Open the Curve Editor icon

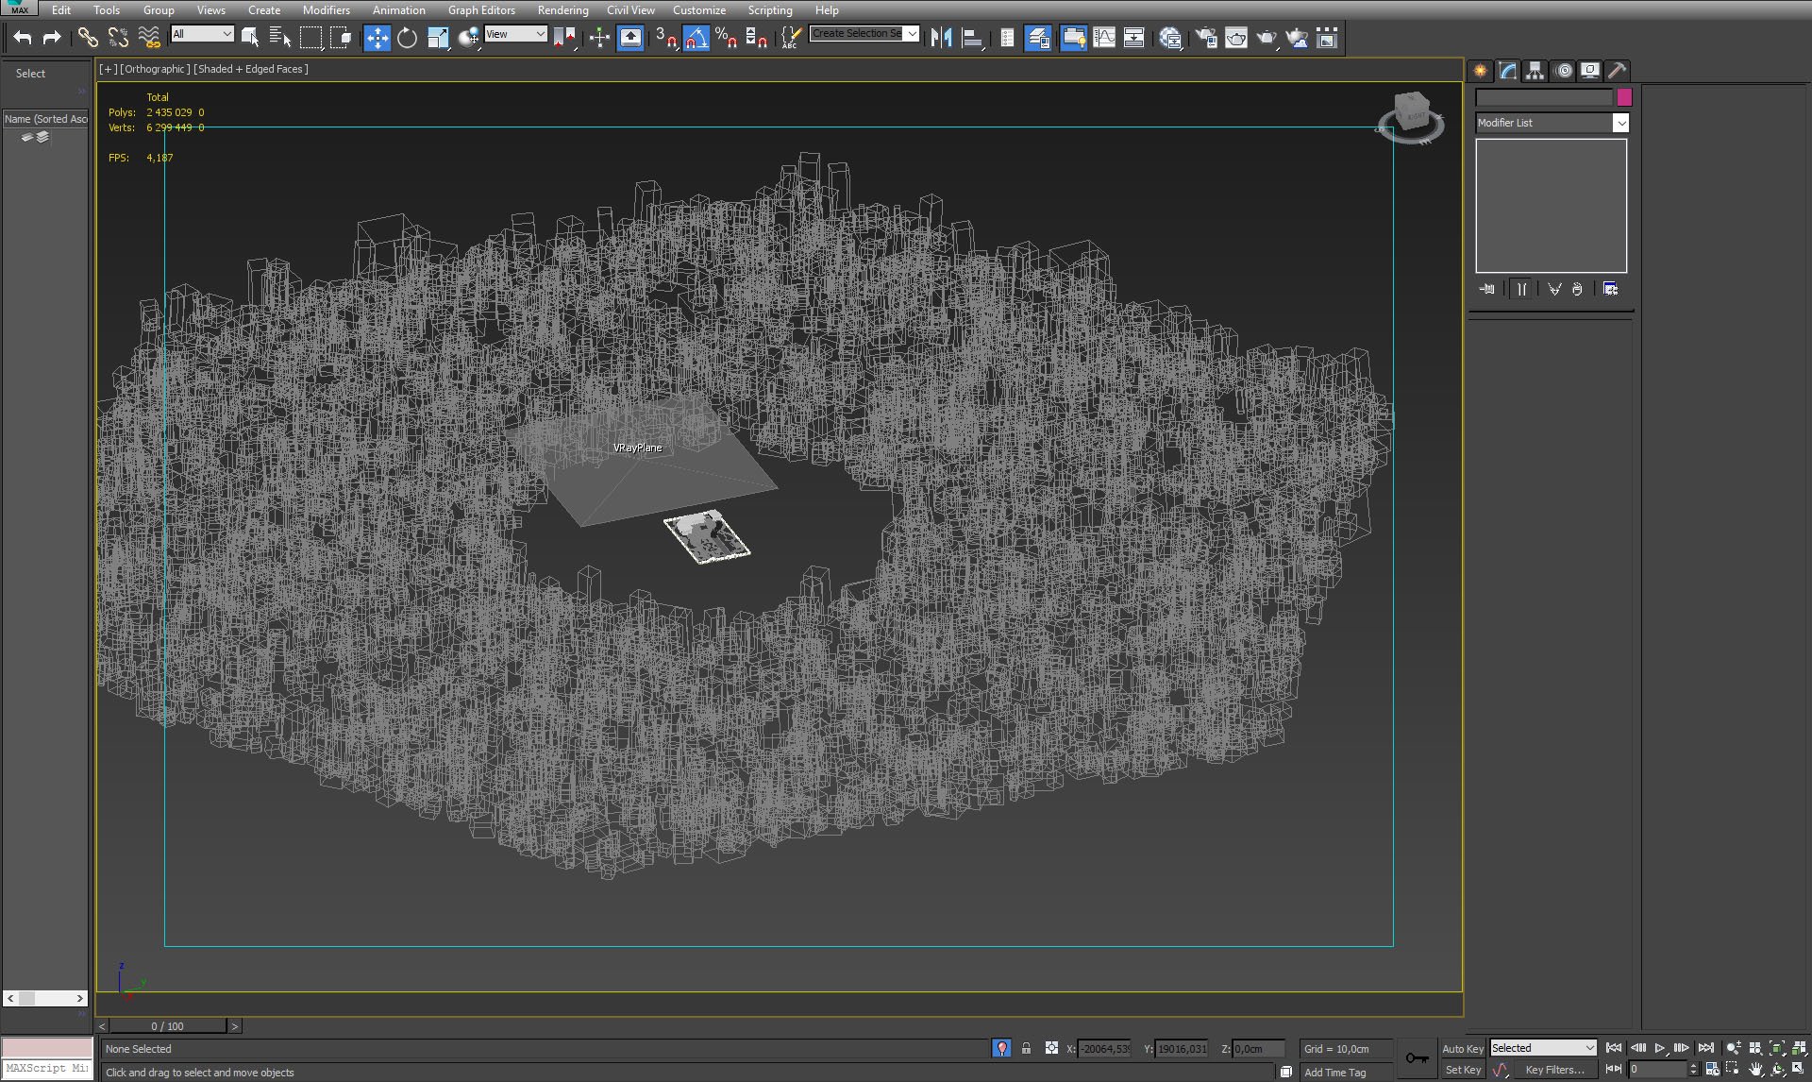pyautogui.click(x=1104, y=38)
